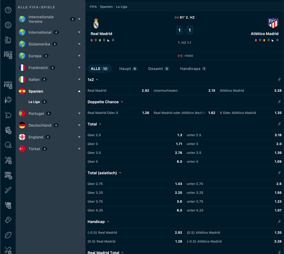Switch to the Haupt tab

coord(128,69)
